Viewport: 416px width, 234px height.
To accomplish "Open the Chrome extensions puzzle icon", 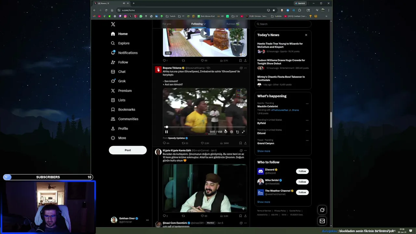I will click(x=300, y=10).
